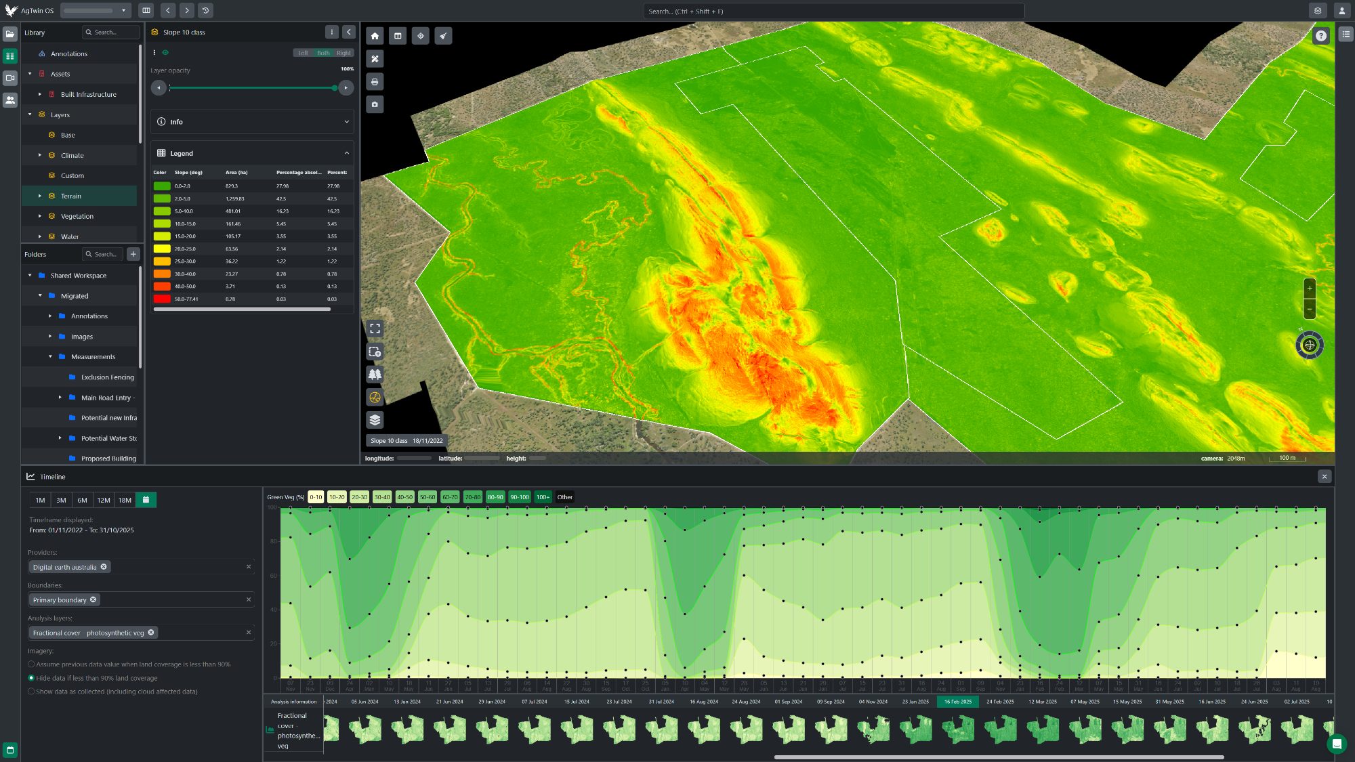Adjust the layer opacity slider handle
Image resolution: width=1355 pixels, height=762 pixels.
click(335, 88)
